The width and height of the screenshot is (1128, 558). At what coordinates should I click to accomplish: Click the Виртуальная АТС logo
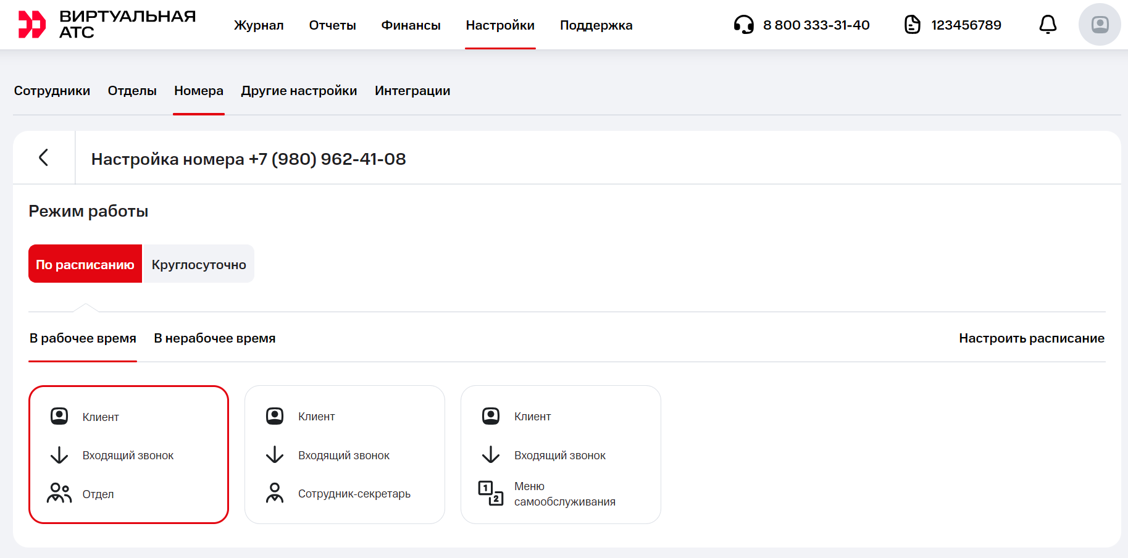(x=106, y=25)
